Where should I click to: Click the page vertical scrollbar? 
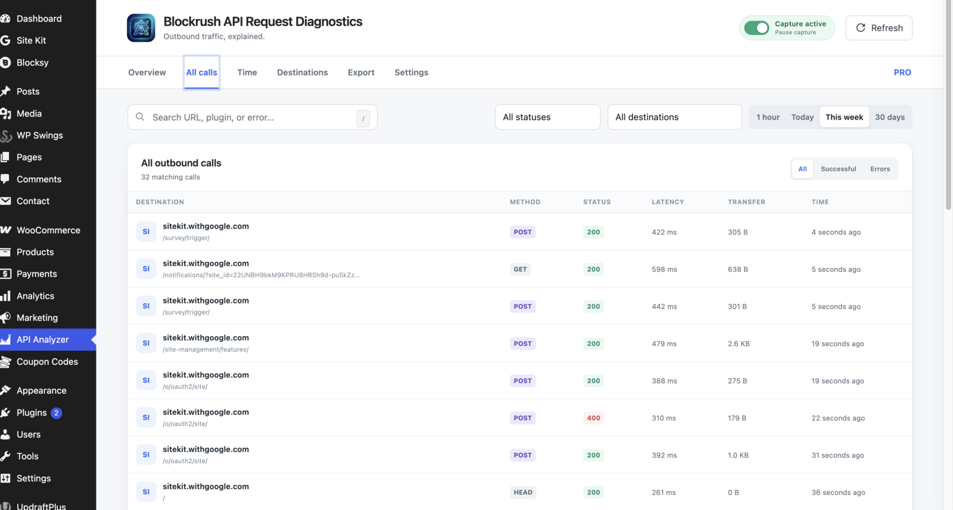click(x=948, y=105)
